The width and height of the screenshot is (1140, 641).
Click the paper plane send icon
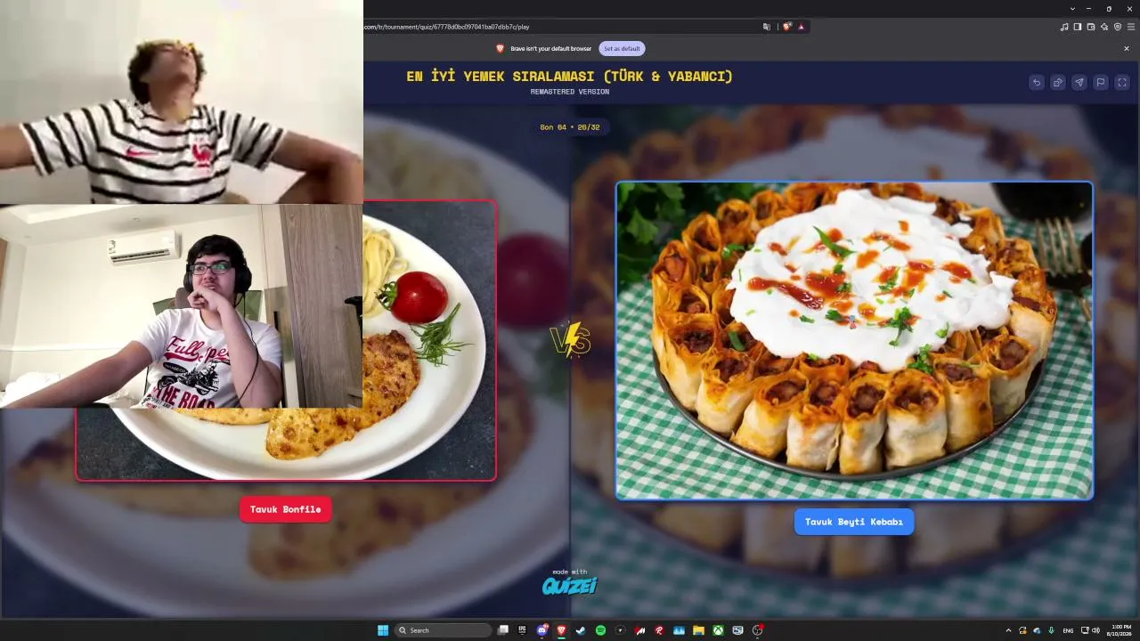point(1079,83)
